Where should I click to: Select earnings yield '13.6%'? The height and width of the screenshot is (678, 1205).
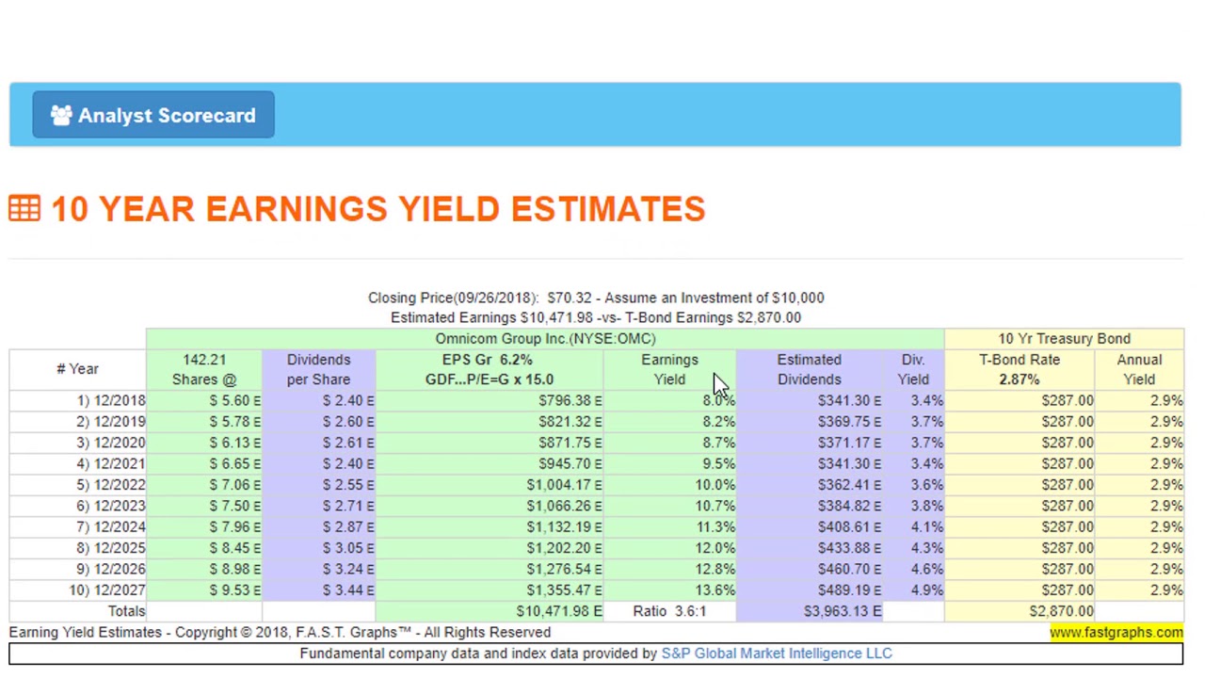pos(715,589)
